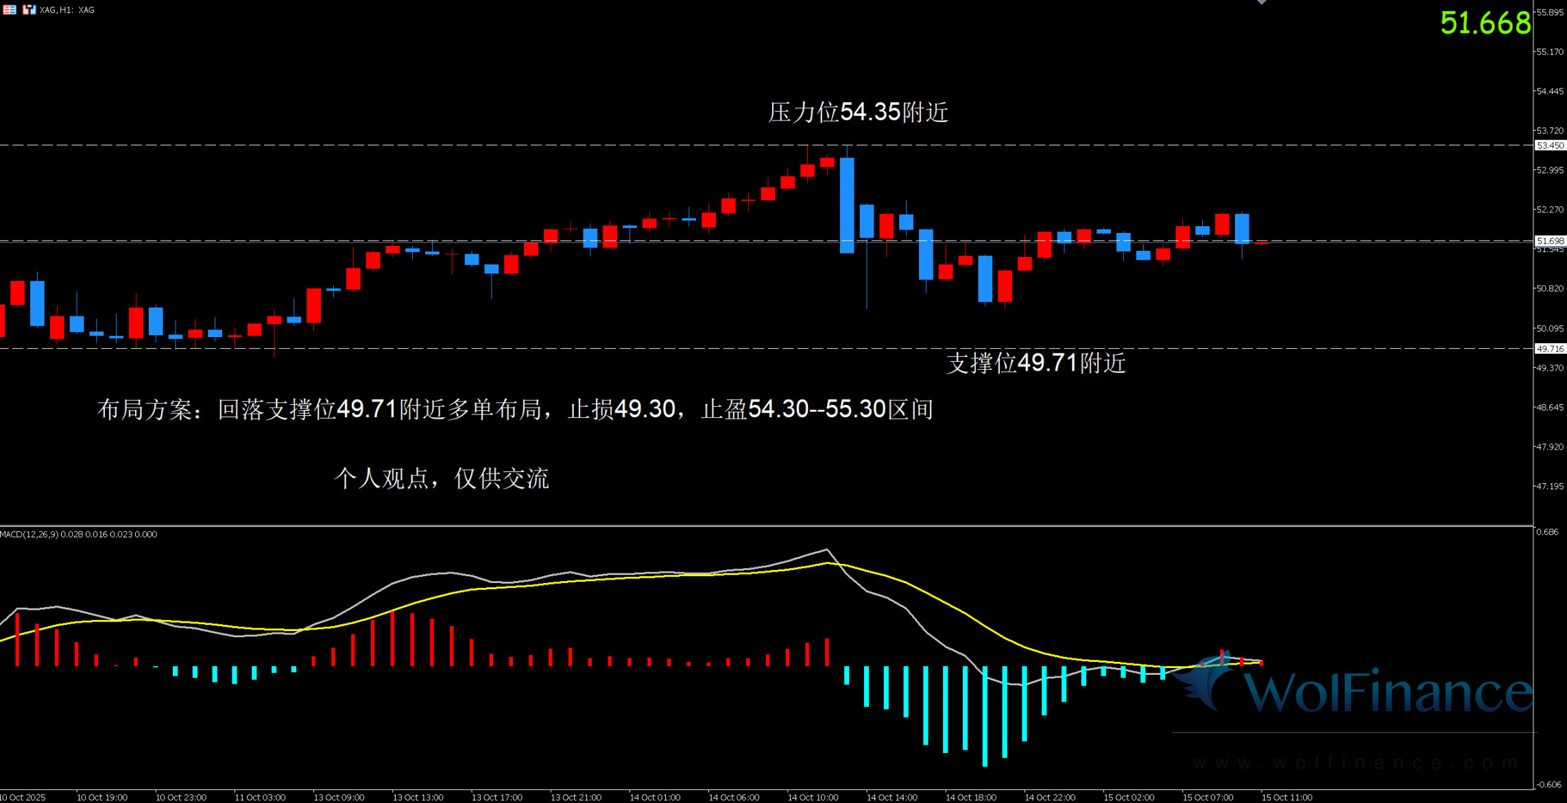Click the XAG, H1 chart title
Screen dimensions: 1567x803
tap(67, 10)
